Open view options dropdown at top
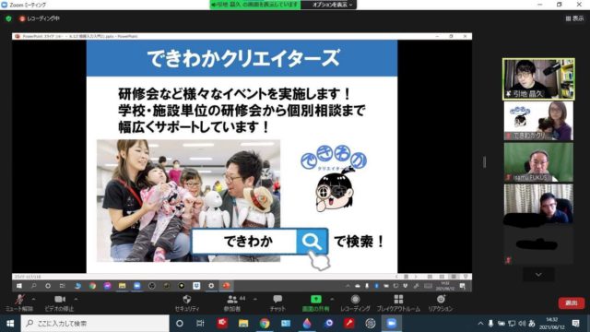Screen dimensions: 590x332 [x=332, y=5]
